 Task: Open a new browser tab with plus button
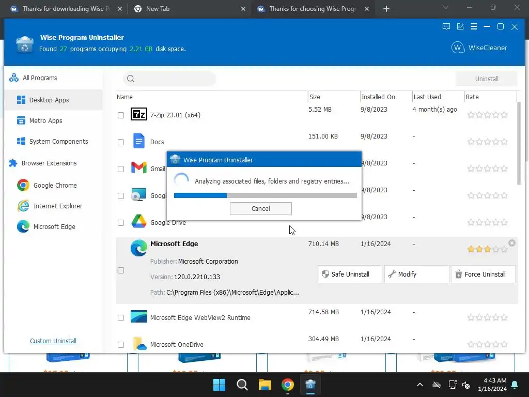click(x=386, y=9)
